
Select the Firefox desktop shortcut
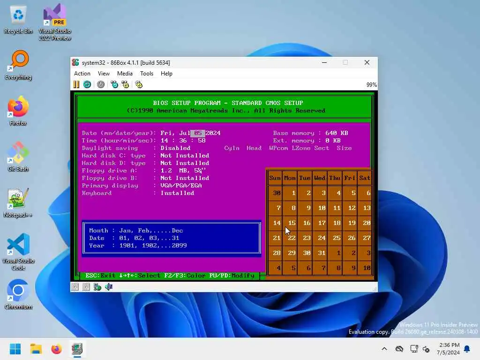pos(18,111)
